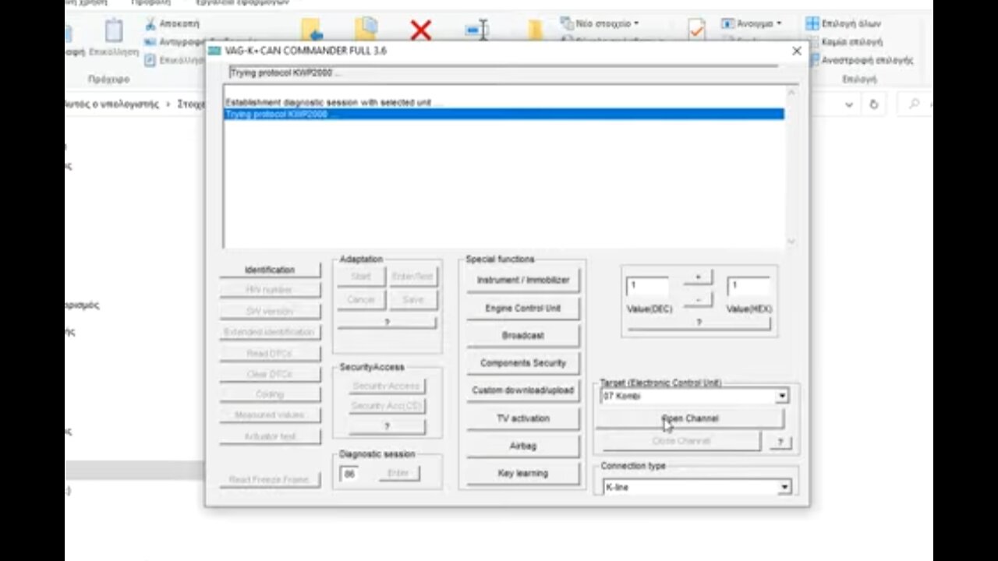Click the Security Access button

387,386
